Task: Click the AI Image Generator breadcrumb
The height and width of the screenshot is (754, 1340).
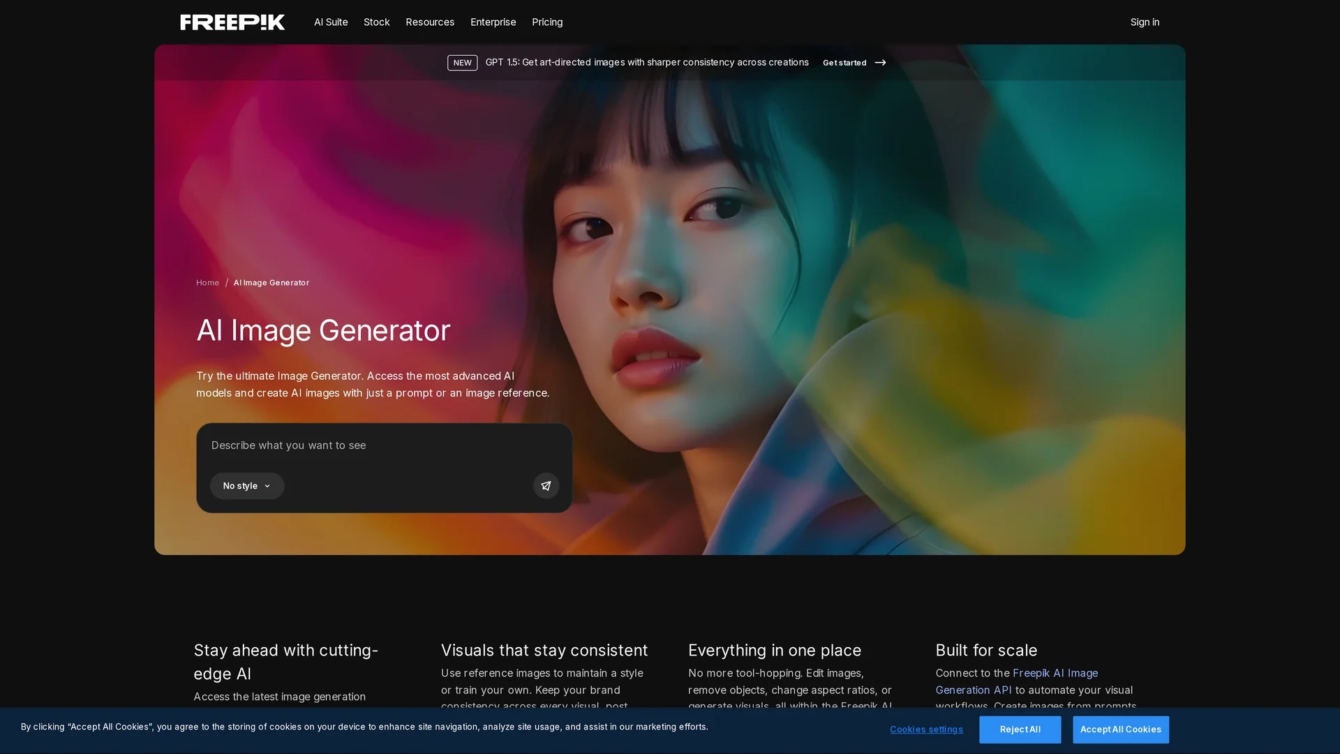Action: (271, 283)
